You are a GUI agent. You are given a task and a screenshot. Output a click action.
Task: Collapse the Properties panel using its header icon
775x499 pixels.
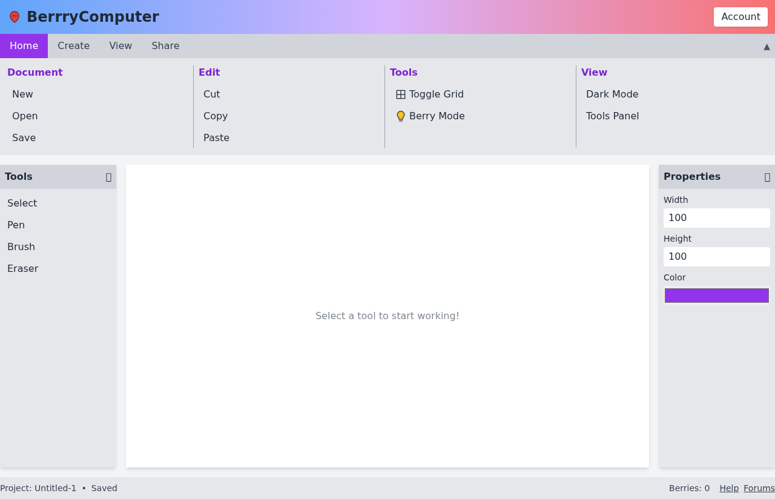coord(767,176)
